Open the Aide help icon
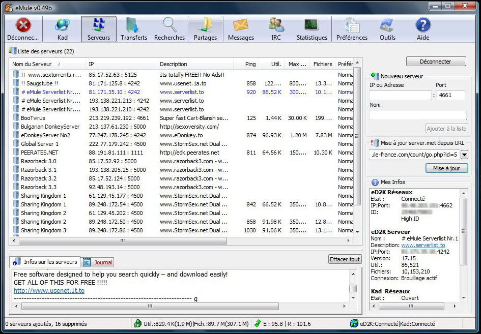 (423, 29)
